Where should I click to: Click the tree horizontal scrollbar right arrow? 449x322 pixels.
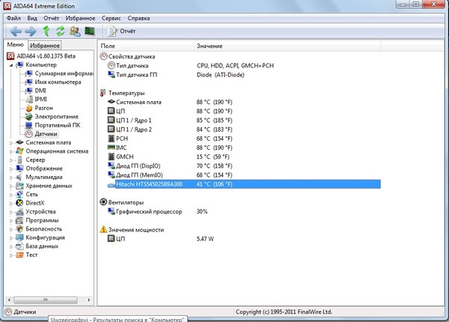[x=89, y=300]
